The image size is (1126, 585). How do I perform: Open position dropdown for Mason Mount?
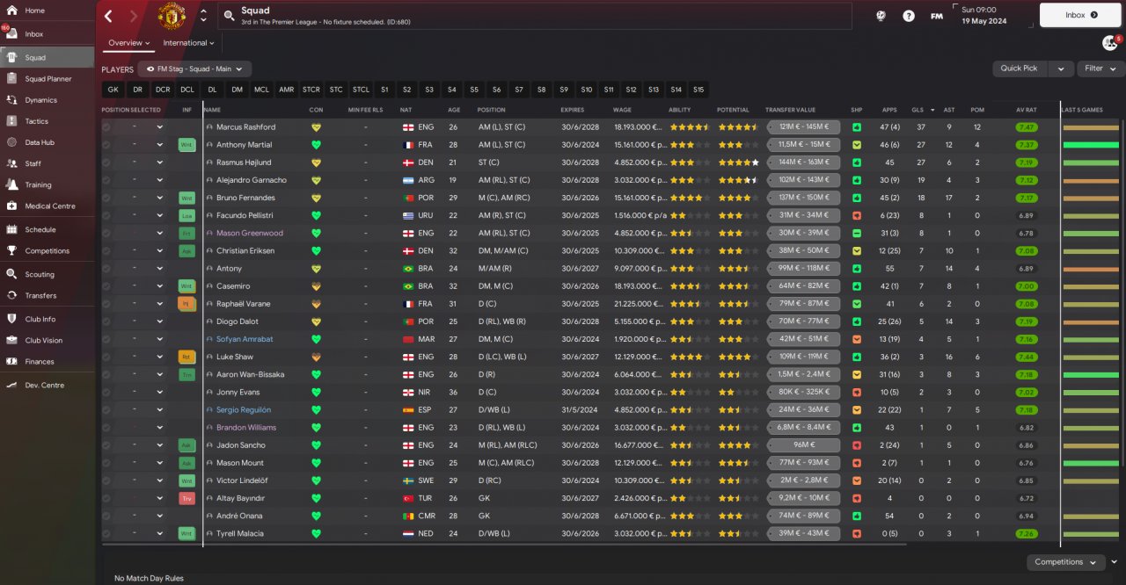pyautogui.click(x=159, y=463)
